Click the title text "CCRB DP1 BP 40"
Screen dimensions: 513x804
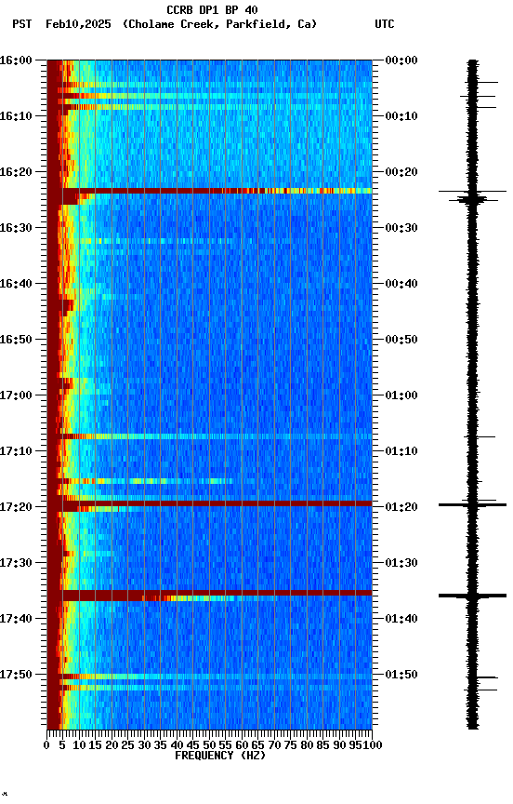click(212, 9)
